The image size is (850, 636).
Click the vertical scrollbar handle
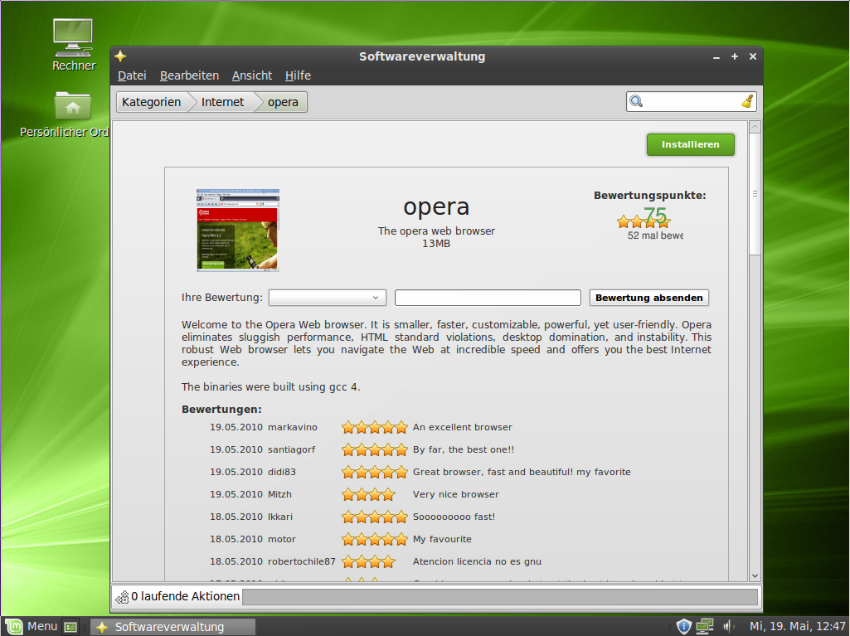coord(755,193)
